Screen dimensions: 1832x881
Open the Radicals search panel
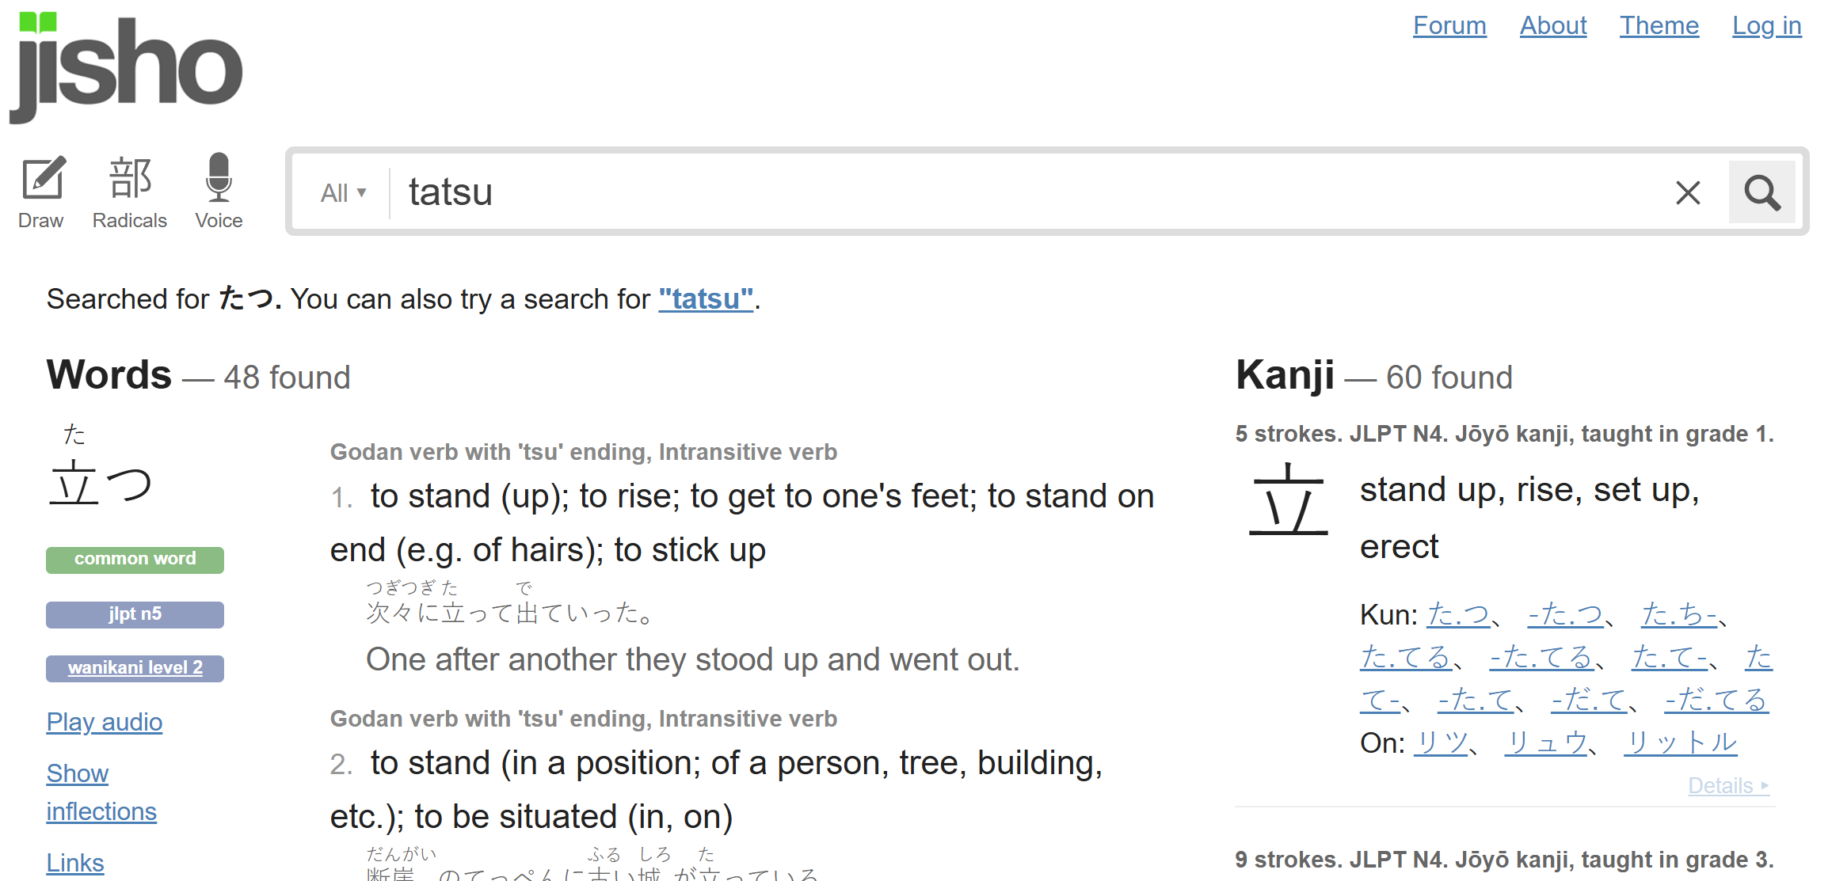click(130, 192)
